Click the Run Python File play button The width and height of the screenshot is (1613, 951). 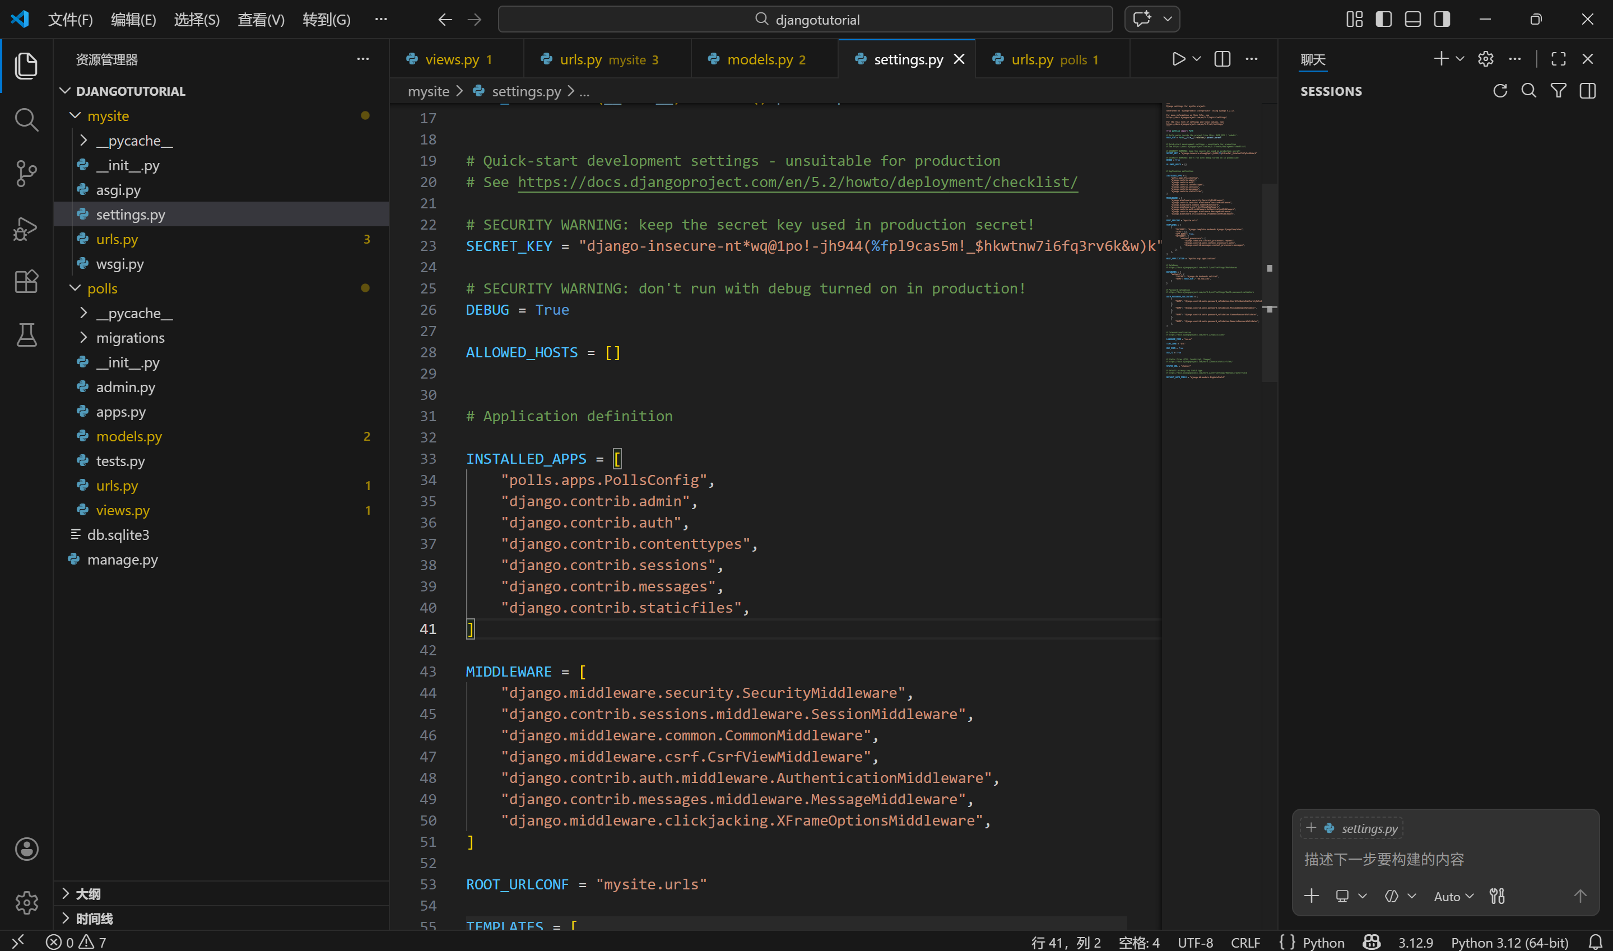click(x=1178, y=59)
